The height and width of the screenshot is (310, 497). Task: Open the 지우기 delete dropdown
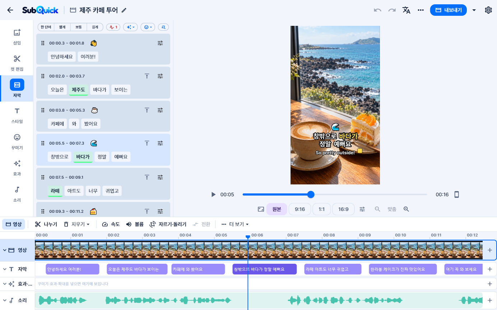[x=76, y=224]
